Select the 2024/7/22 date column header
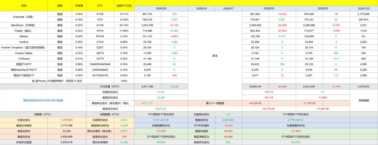The width and height of the screenshot is (378, 145). [363, 8]
